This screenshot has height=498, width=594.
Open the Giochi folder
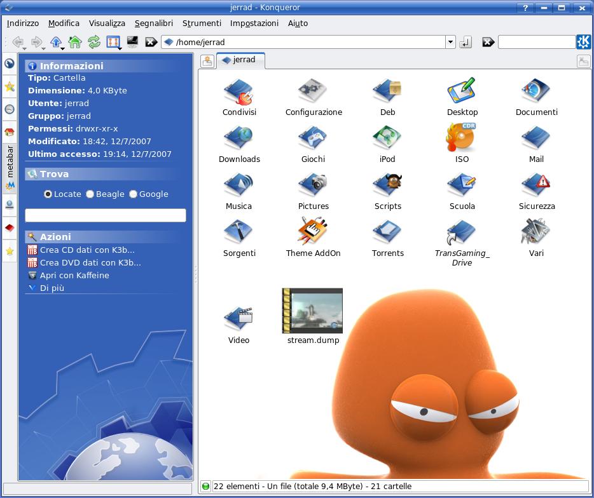pos(314,145)
